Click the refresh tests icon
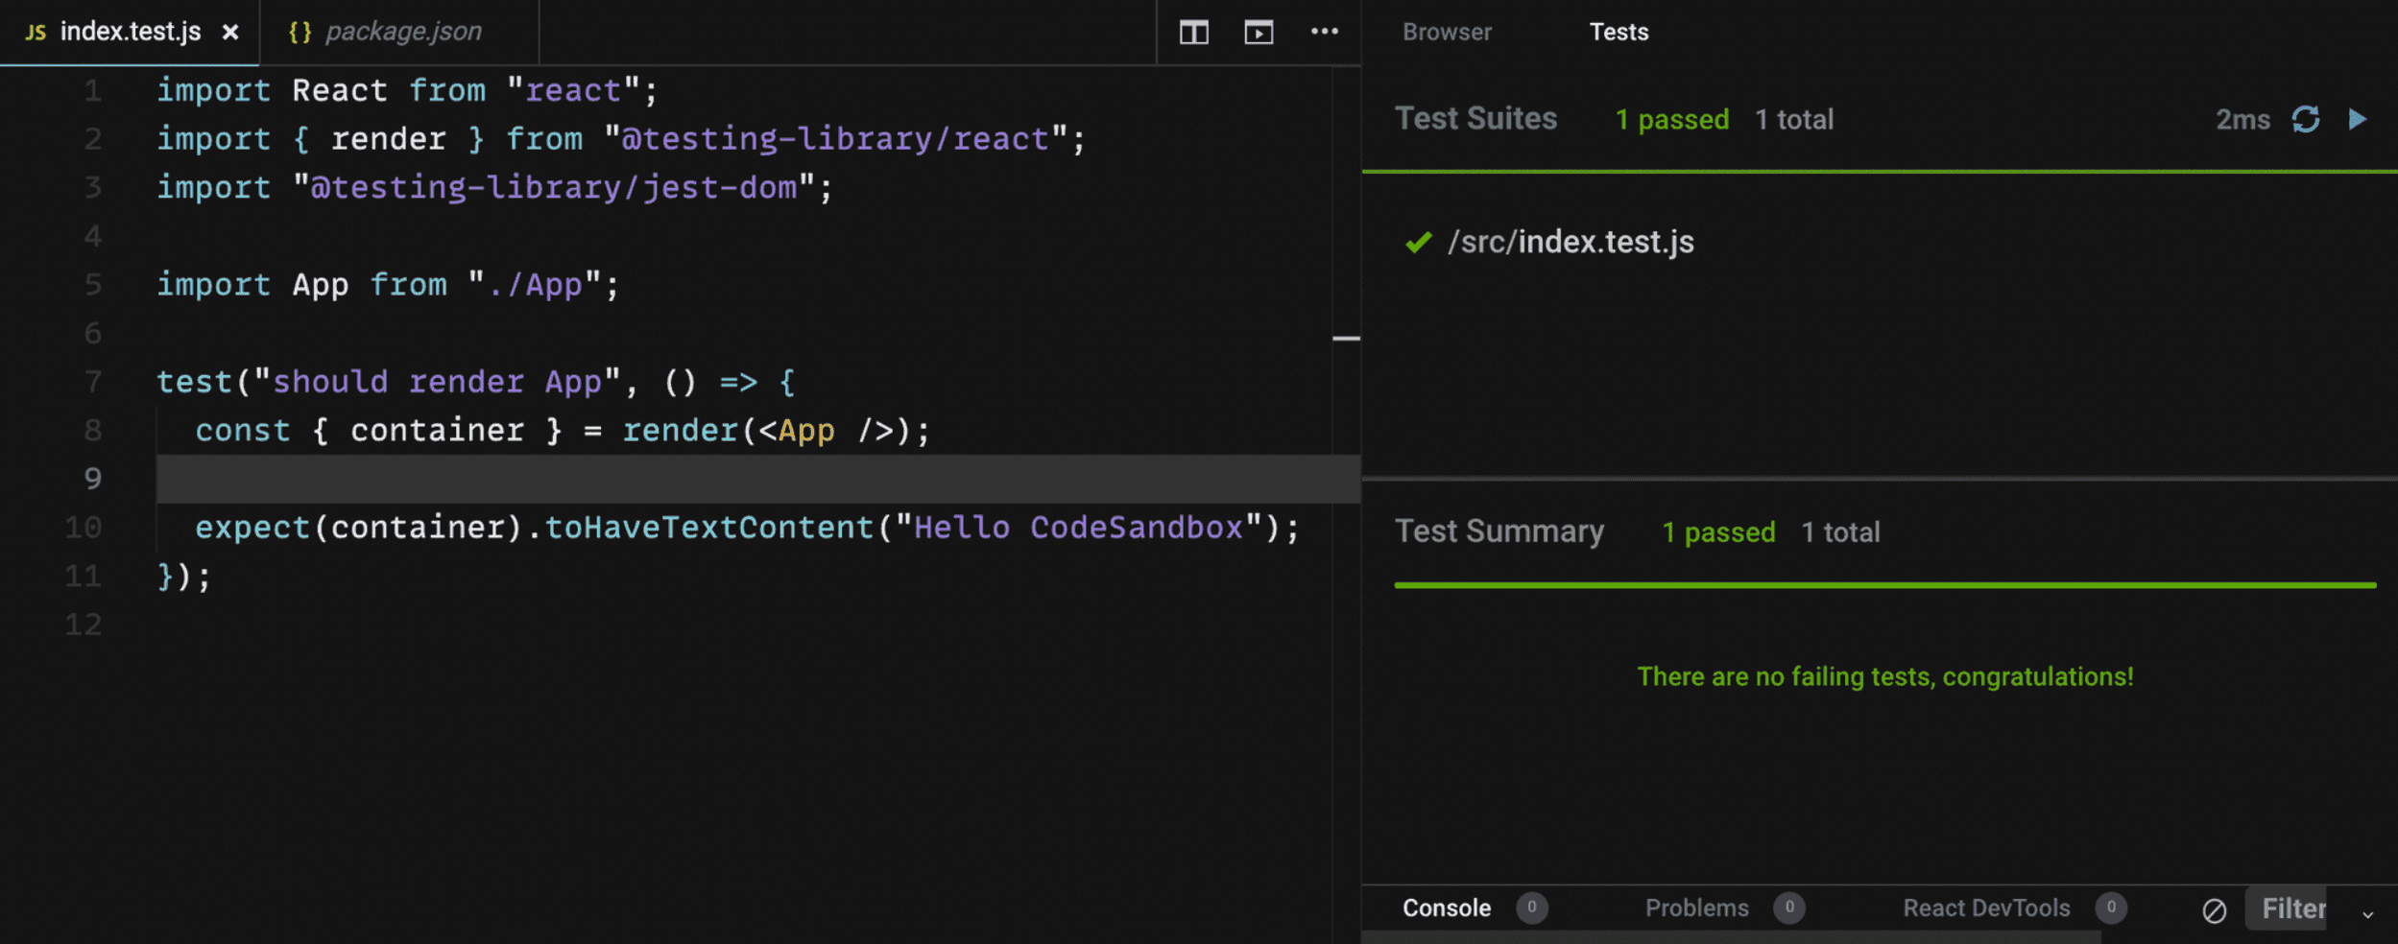This screenshot has height=944, width=2398. (x=2306, y=119)
